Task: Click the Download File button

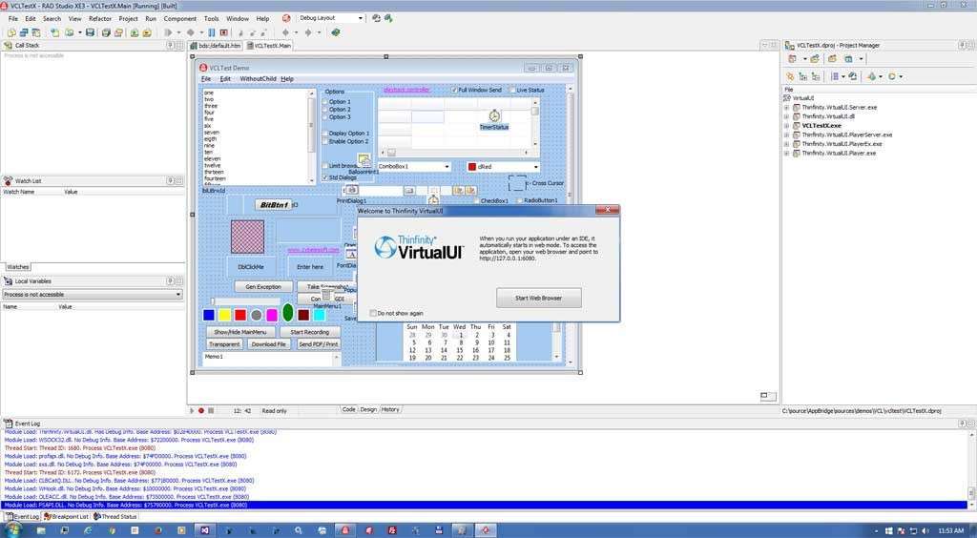Action: [x=268, y=344]
